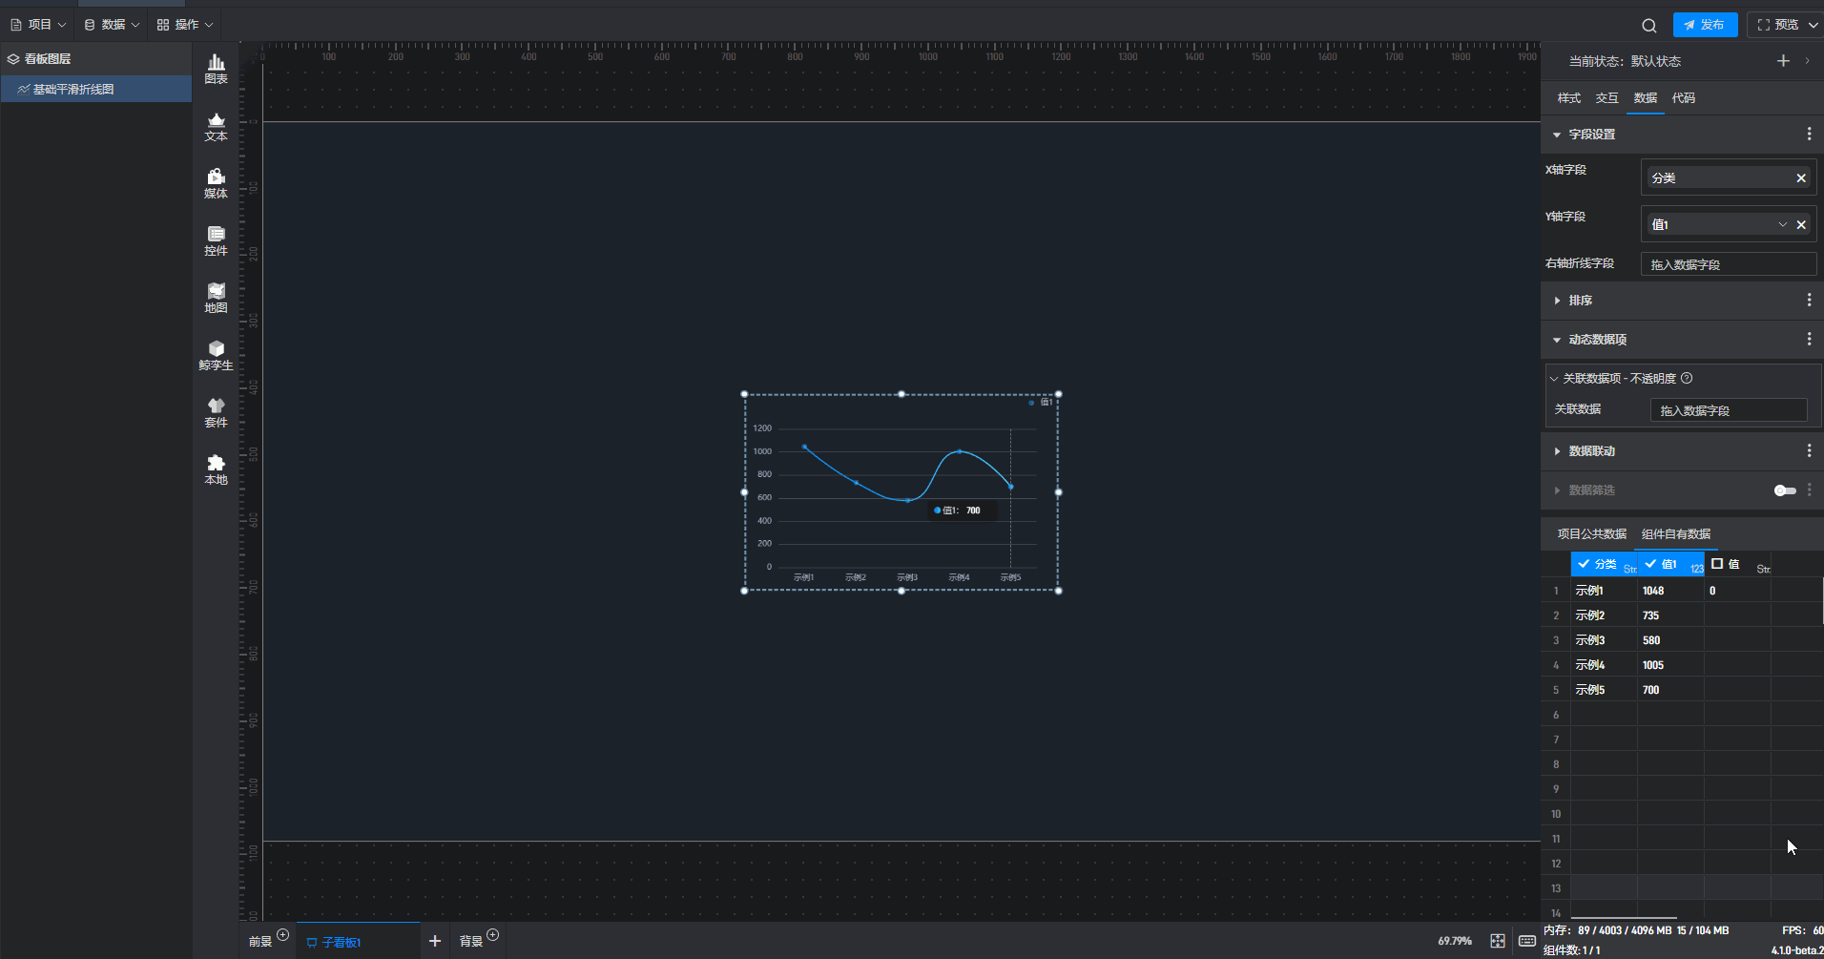Select the 数据 properties tab

point(1646,98)
